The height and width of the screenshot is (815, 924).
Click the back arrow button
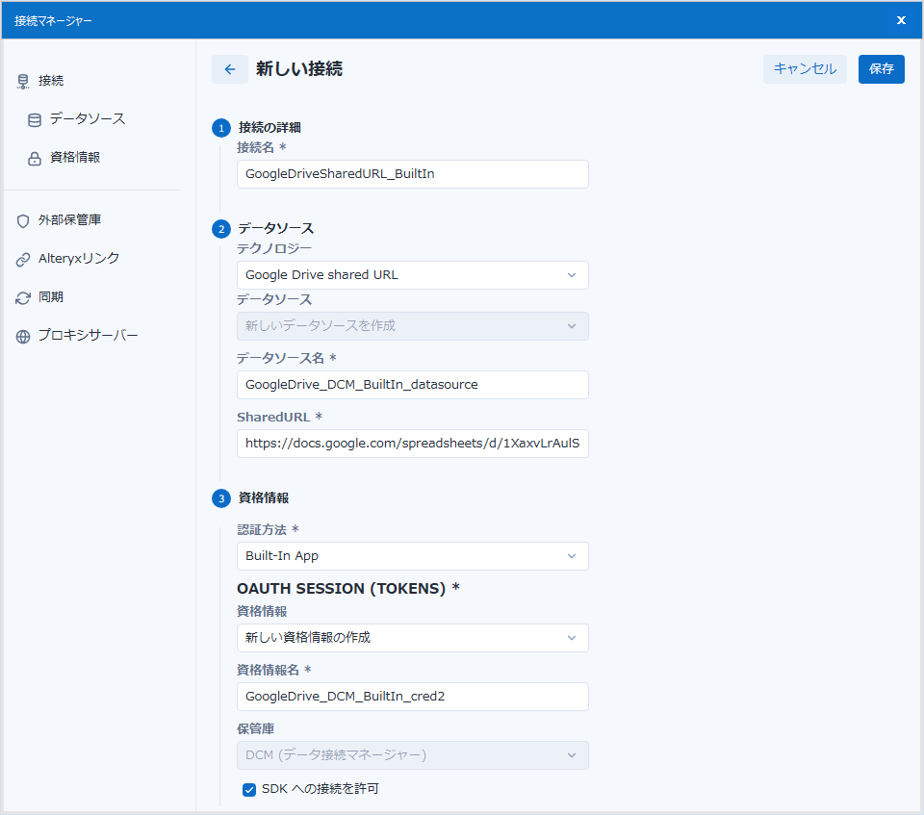tap(229, 69)
